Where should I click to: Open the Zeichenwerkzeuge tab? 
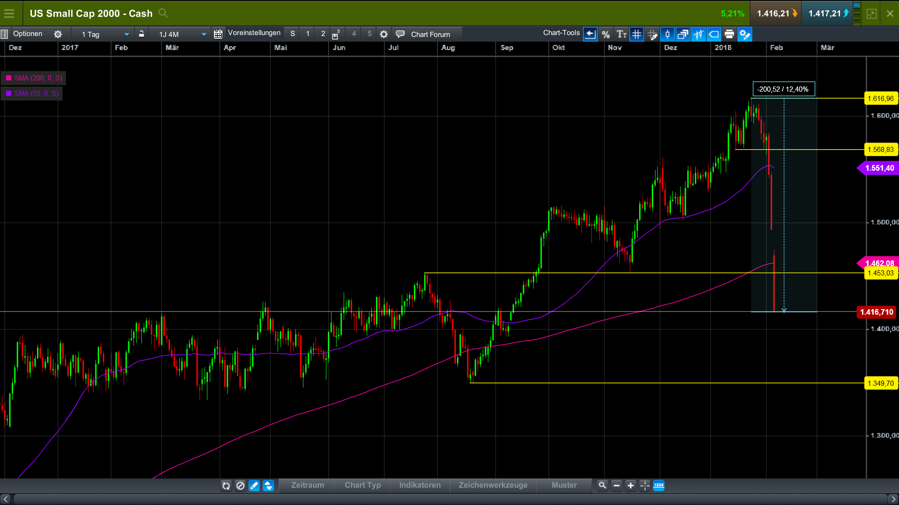tap(493, 485)
